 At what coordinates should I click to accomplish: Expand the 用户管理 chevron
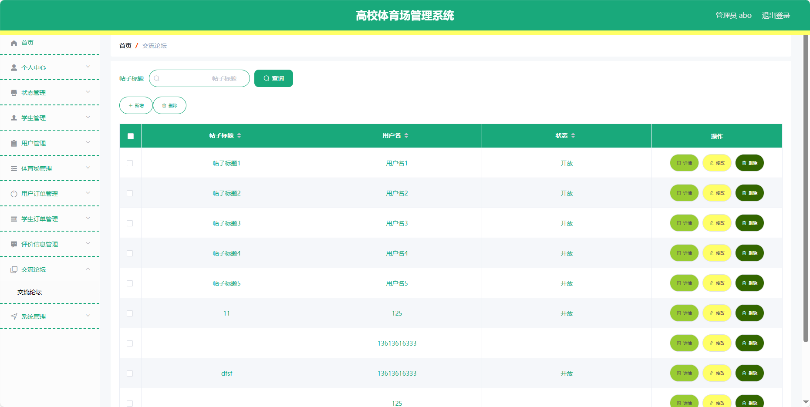[x=88, y=142]
